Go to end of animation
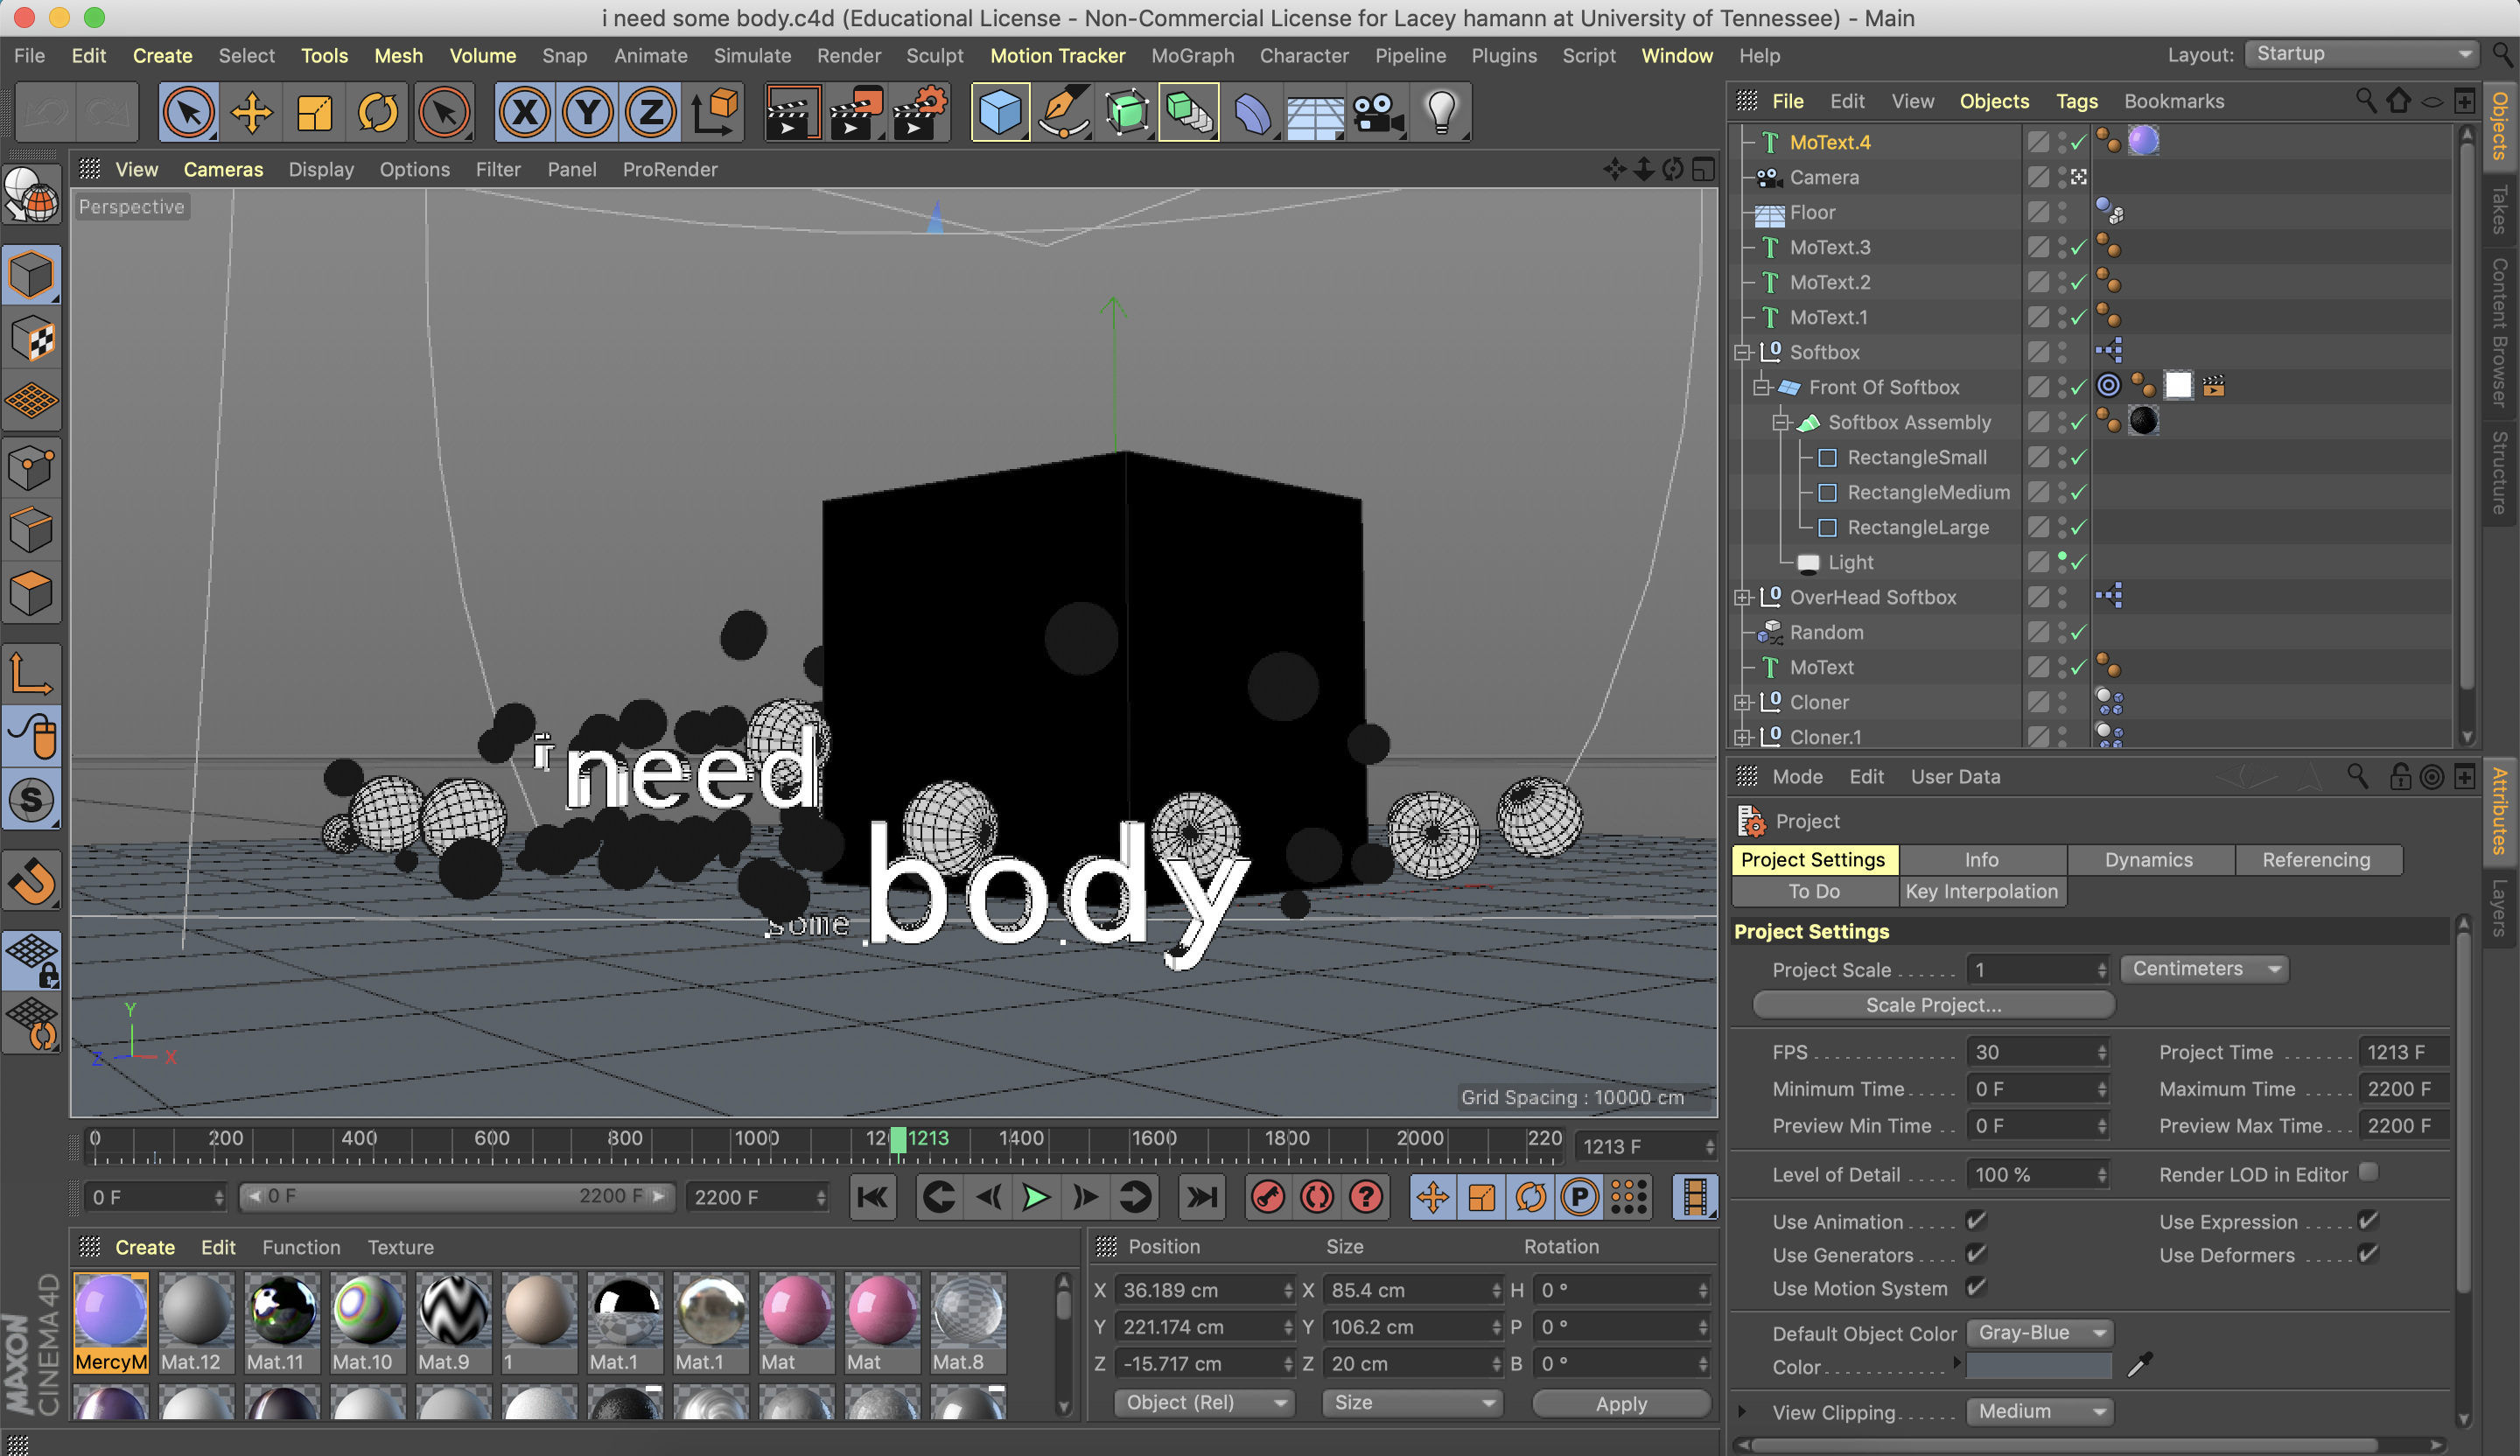2520x1456 pixels. [1201, 1197]
